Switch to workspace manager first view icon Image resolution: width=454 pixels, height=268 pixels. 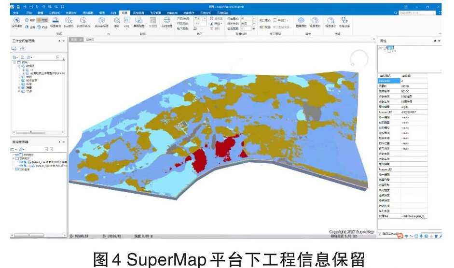click(x=14, y=49)
